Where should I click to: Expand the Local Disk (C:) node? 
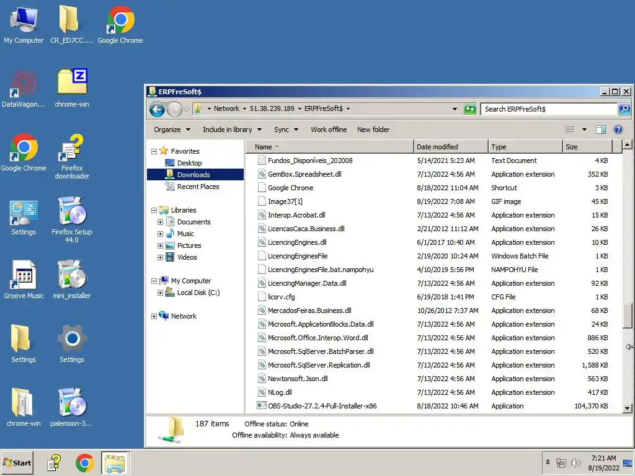click(x=161, y=293)
